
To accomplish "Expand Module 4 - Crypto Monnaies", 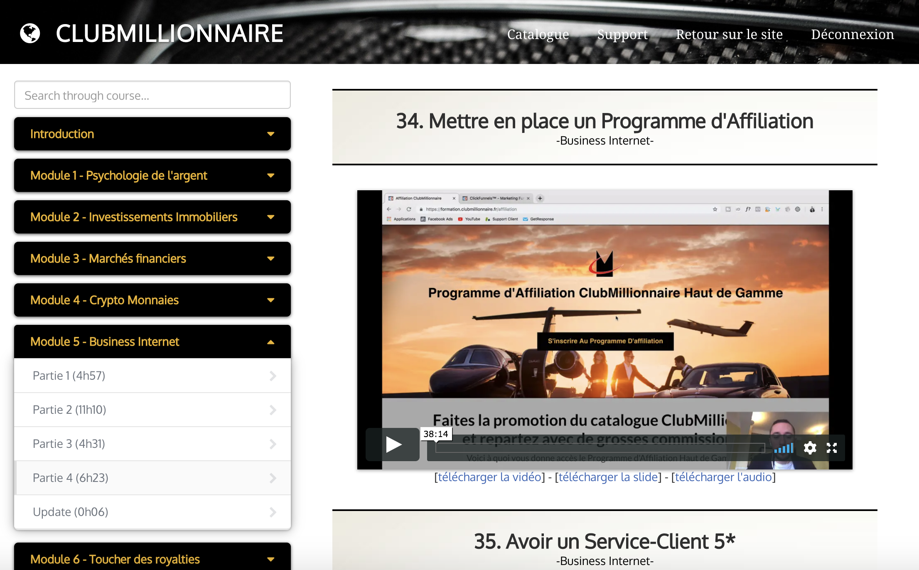I will pos(152,300).
